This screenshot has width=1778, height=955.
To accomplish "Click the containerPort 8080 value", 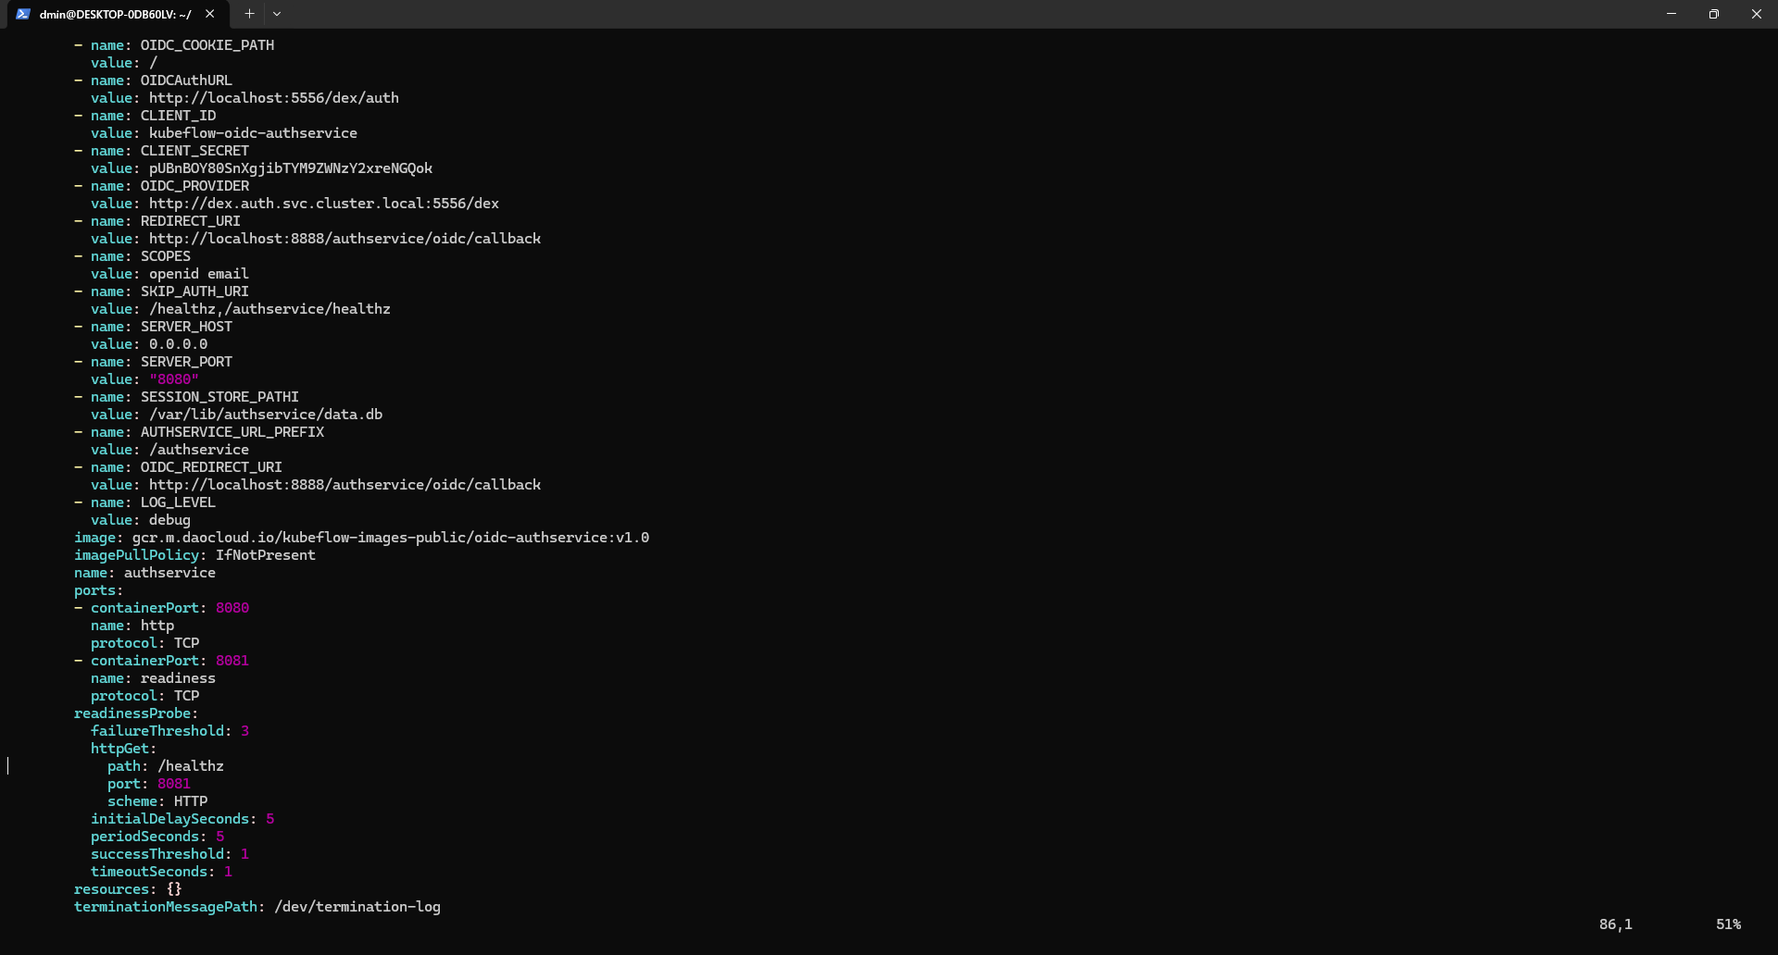I will 232,608.
